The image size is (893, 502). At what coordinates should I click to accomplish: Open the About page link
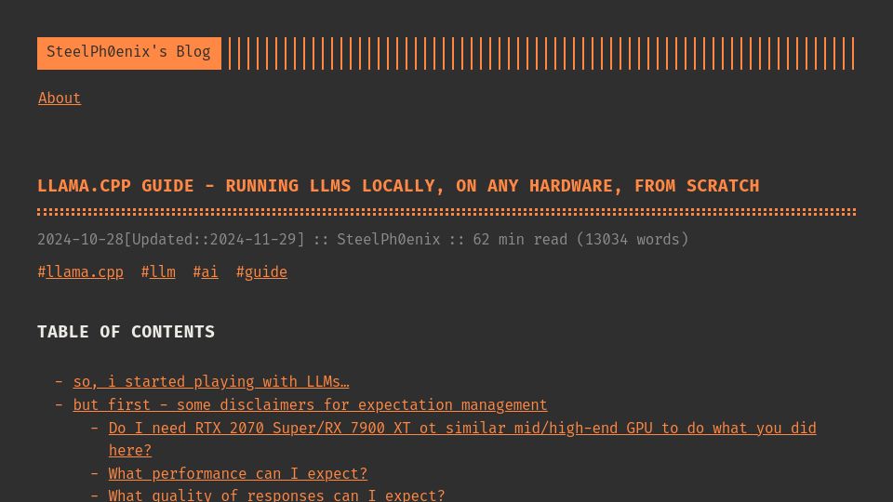point(60,98)
